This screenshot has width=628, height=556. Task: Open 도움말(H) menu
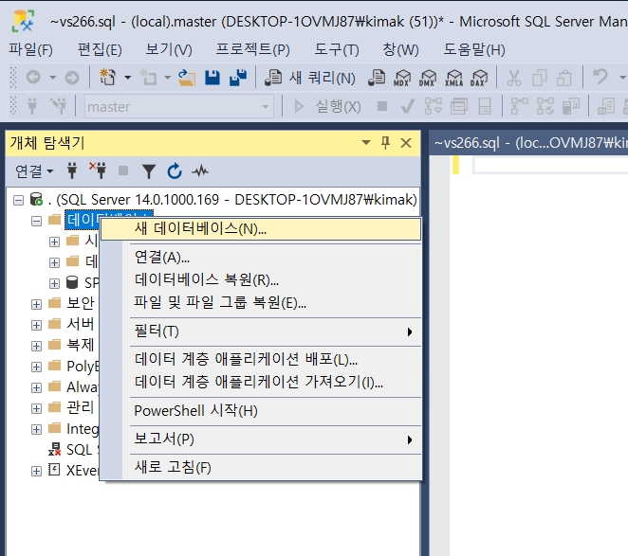[x=474, y=49]
